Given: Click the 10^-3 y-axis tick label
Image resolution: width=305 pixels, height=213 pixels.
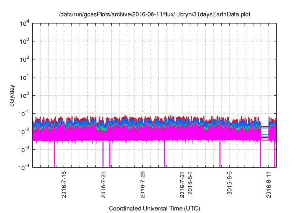Looking at the screenshot, I should pos(23,150).
